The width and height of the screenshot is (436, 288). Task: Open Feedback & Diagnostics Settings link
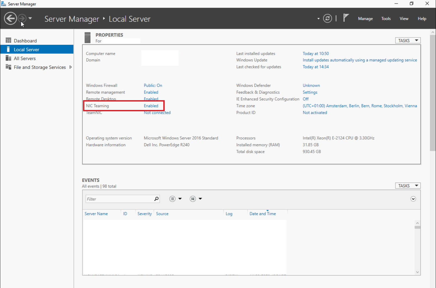310,92
